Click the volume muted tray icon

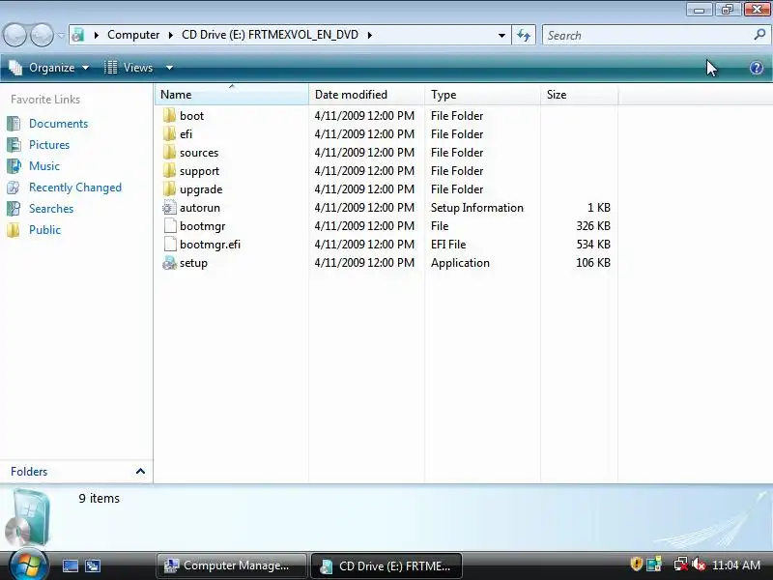699,565
